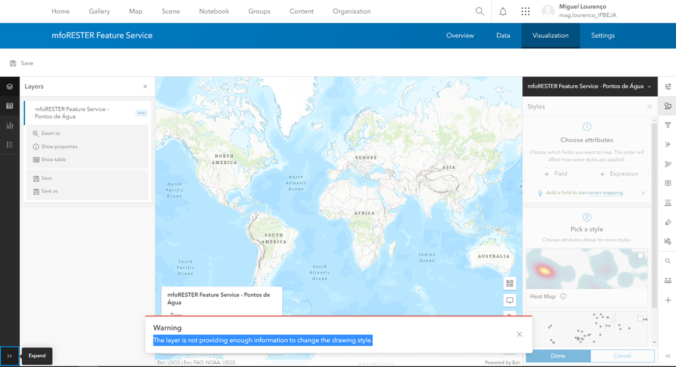This screenshot has width=676, height=367.
Task: Click Heat Map info icon
Action: pyautogui.click(x=563, y=297)
